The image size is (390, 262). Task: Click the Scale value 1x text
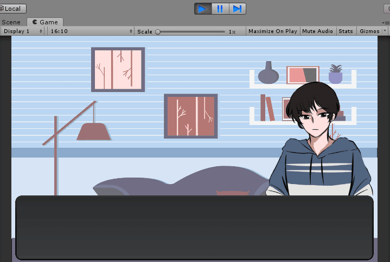tap(232, 32)
